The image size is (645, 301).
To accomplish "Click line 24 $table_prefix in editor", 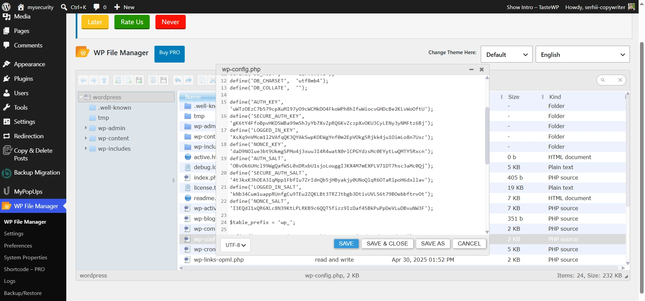I will click(262, 222).
